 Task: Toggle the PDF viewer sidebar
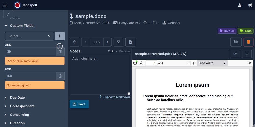coord(135,63)
